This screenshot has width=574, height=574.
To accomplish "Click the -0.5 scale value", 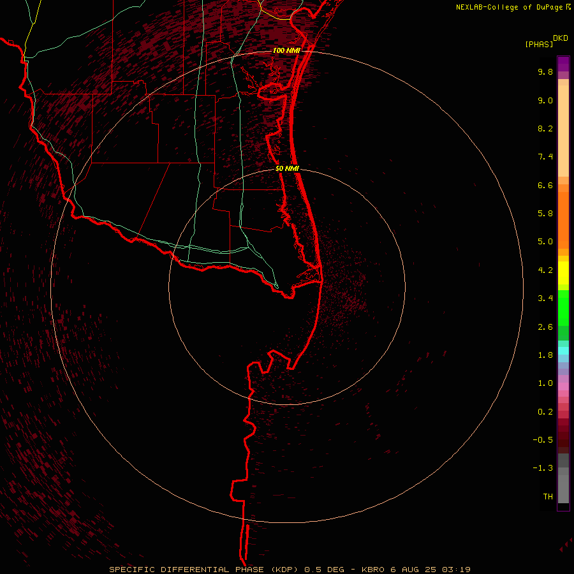I will point(543,440).
